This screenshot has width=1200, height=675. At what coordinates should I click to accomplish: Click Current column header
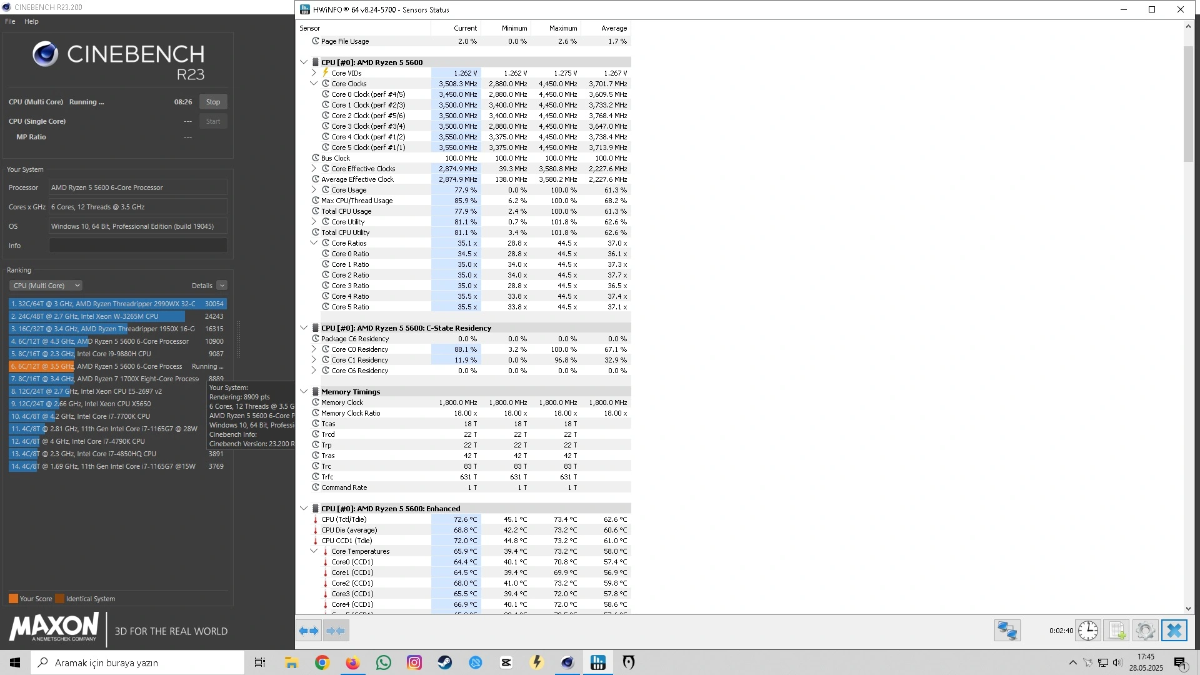click(456, 28)
